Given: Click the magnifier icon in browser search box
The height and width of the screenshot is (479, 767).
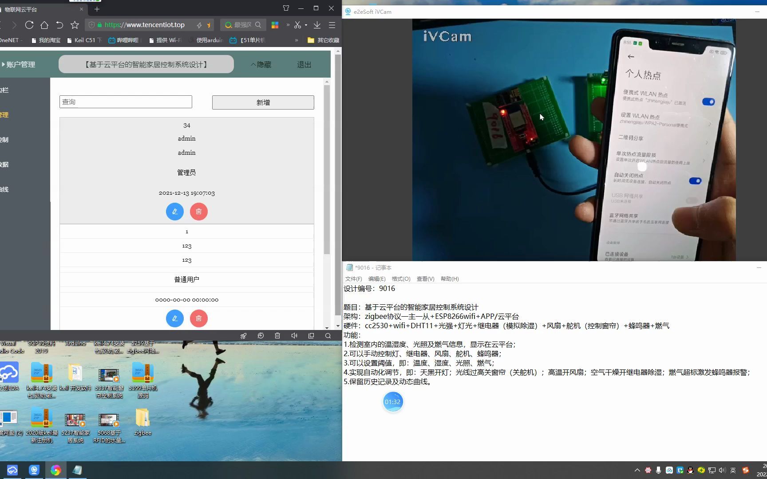Looking at the screenshot, I should click(258, 25).
